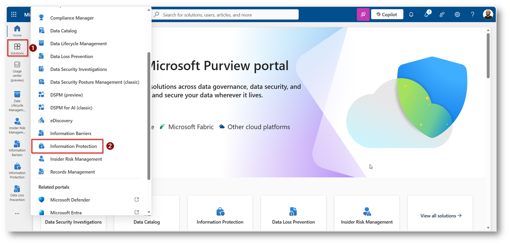Click the page scroll-down arrow
This screenshot has width=510, height=245.
tap(488, 228)
